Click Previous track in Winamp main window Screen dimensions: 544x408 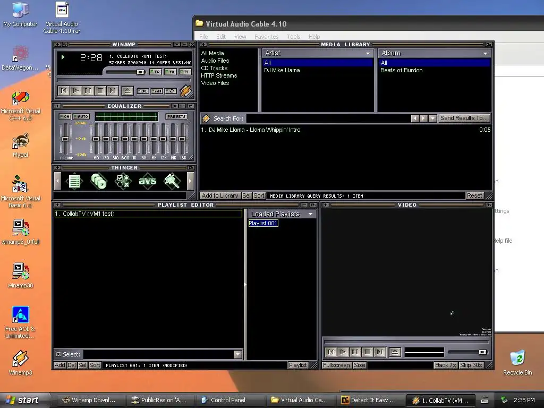(64, 91)
